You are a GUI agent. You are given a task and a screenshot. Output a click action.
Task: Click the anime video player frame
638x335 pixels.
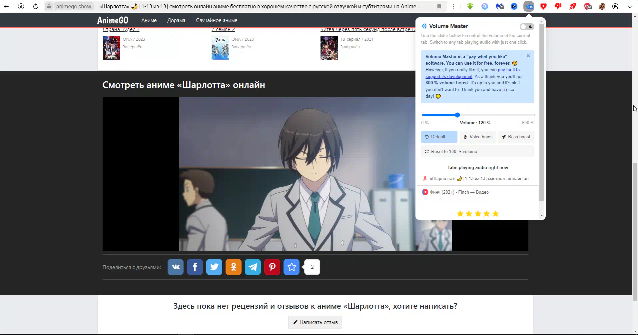click(x=315, y=174)
